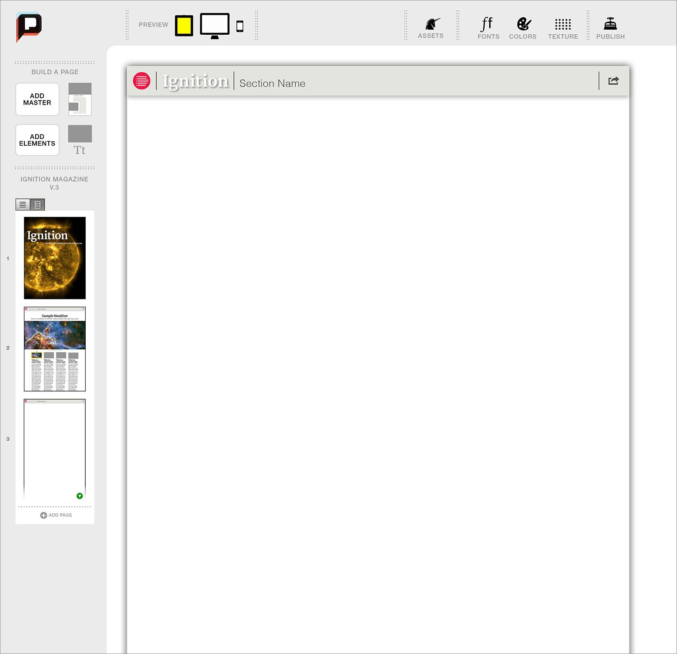Open the red circular menu icon in page header
The image size is (677, 654).
point(142,81)
